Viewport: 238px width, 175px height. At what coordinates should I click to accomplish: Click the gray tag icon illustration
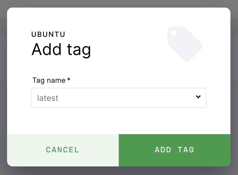(185, 44)
